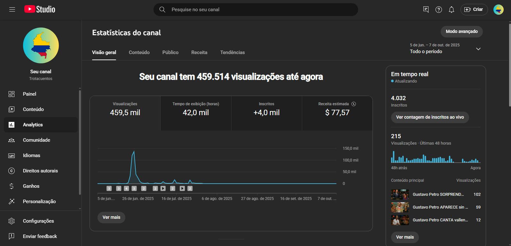Click Enviar feedback in the sidebar
Viewport: 511px width, 246px height.
coord(41,236)
